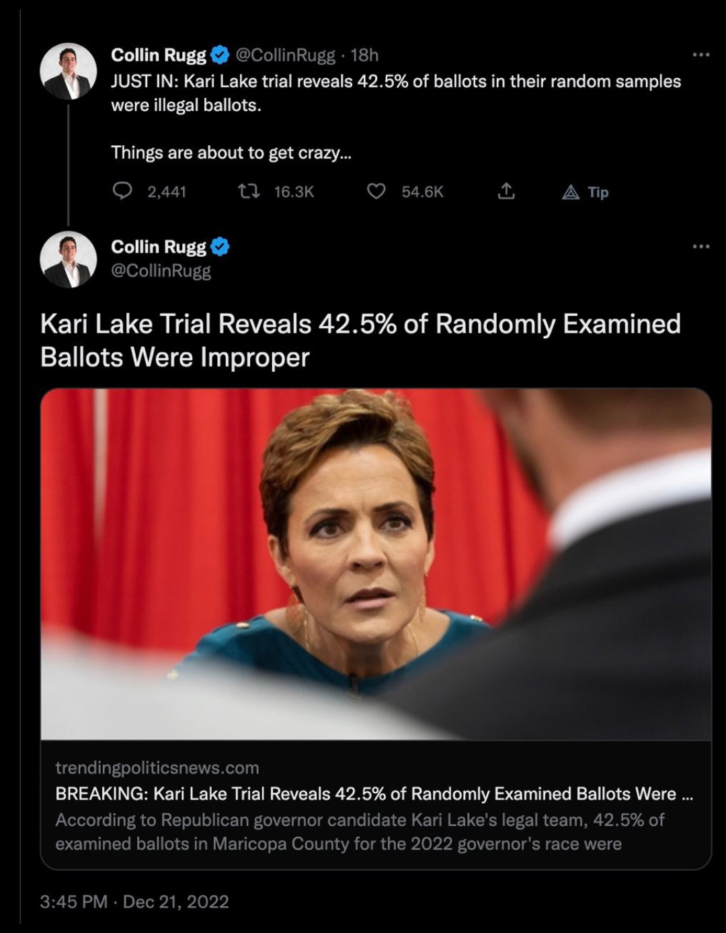Click the @CollinRugg handle under second name
Image resolution: width=726 pixels, height=933 pixels.
click(x=161, y=271)
